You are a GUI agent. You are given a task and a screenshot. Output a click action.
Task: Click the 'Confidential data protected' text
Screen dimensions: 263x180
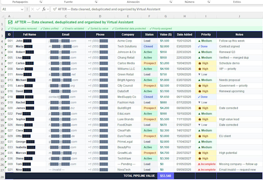tap(130, 29)
